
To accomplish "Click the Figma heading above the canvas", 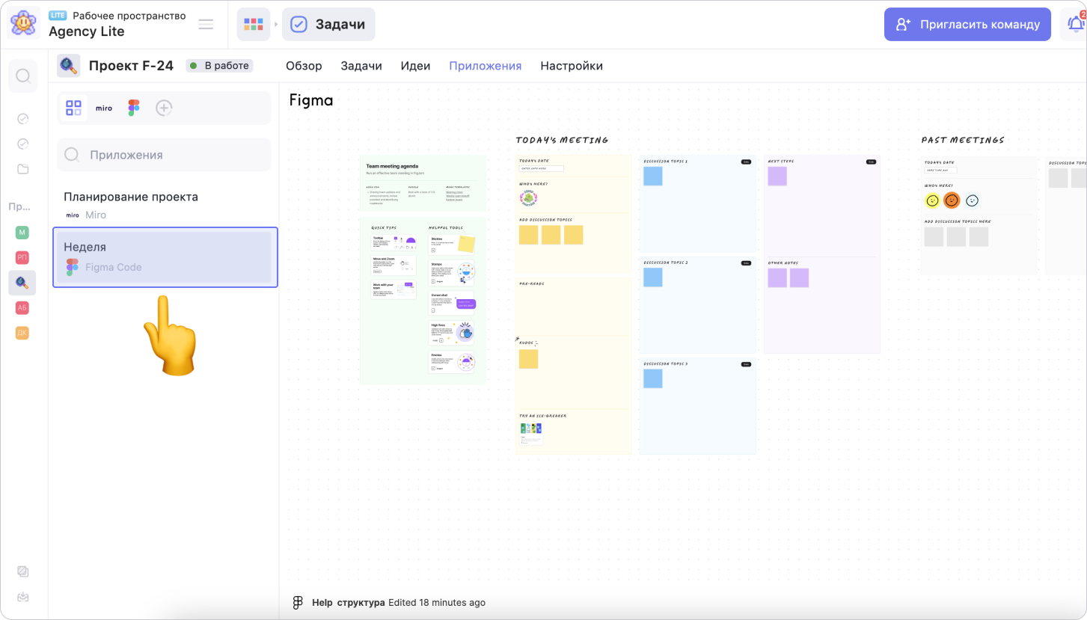I will coord(311,99).
